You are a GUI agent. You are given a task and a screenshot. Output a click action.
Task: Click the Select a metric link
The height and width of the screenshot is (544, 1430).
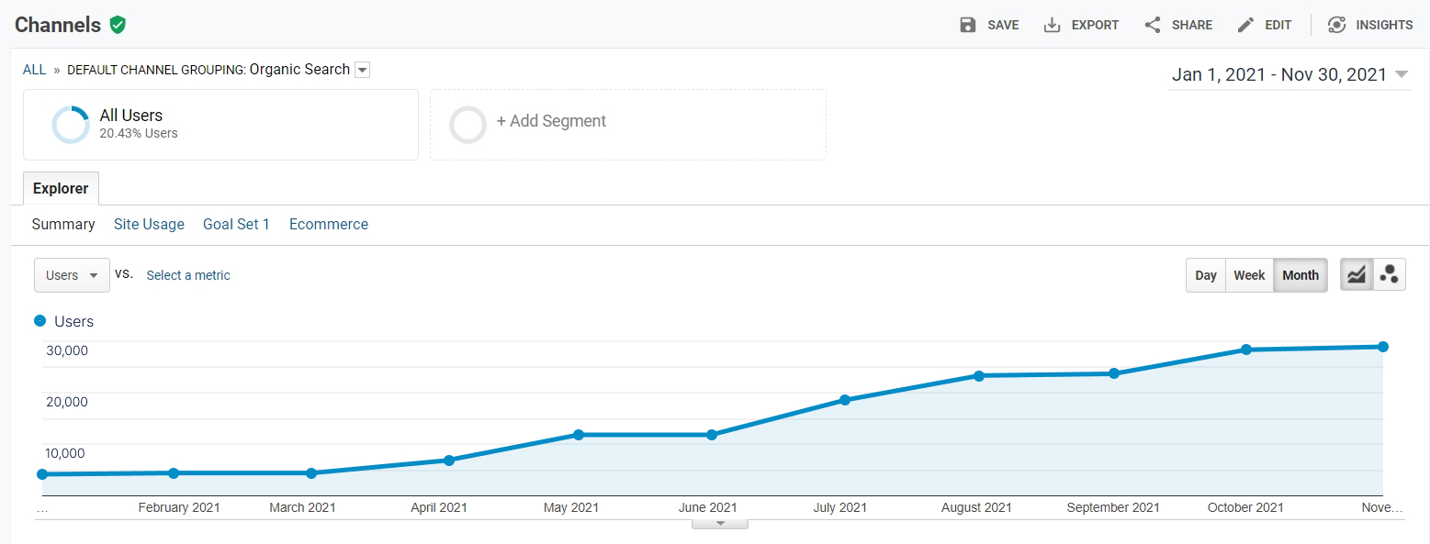point(188,275)
